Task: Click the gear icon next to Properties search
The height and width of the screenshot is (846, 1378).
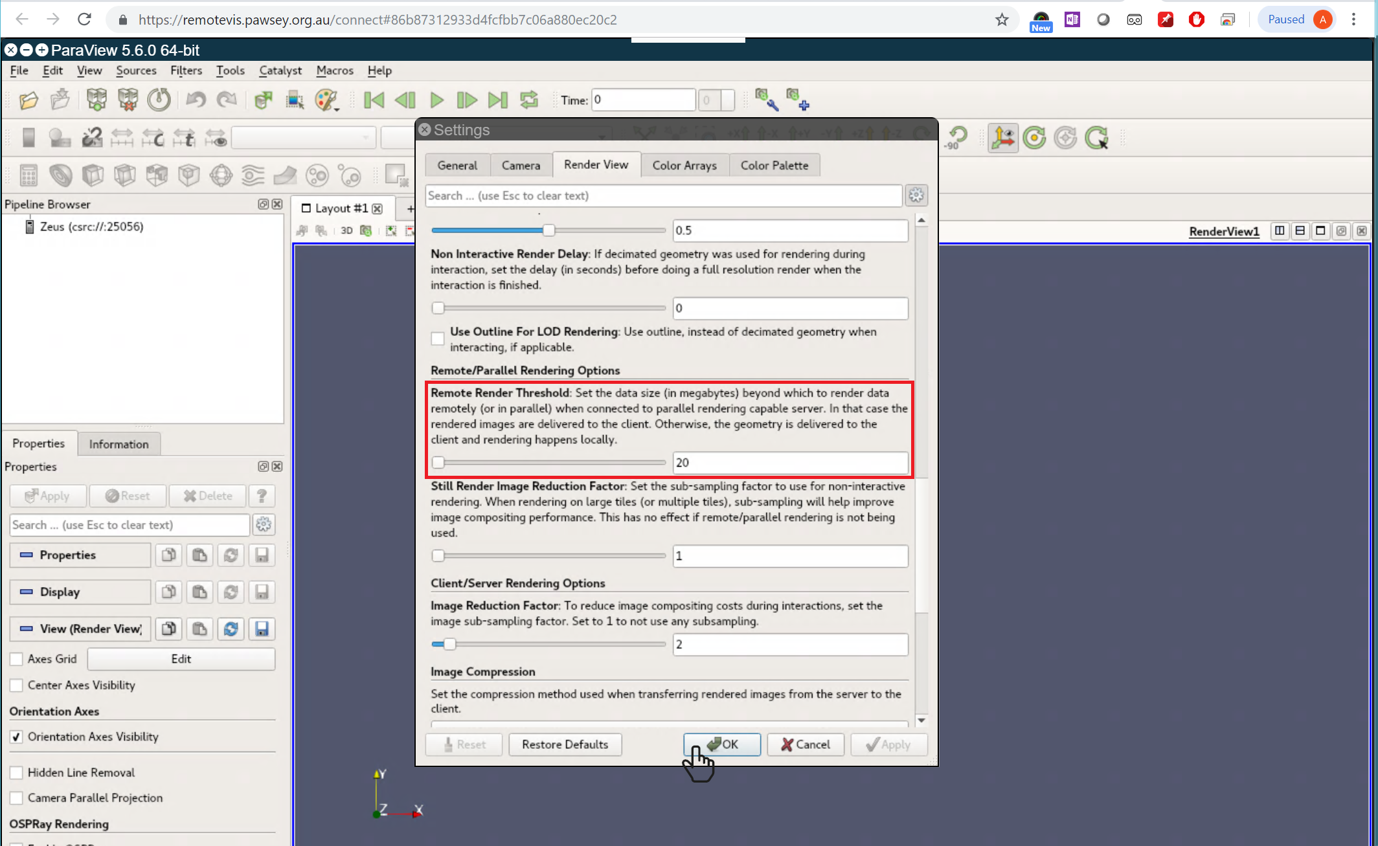Action: point(263,525)
